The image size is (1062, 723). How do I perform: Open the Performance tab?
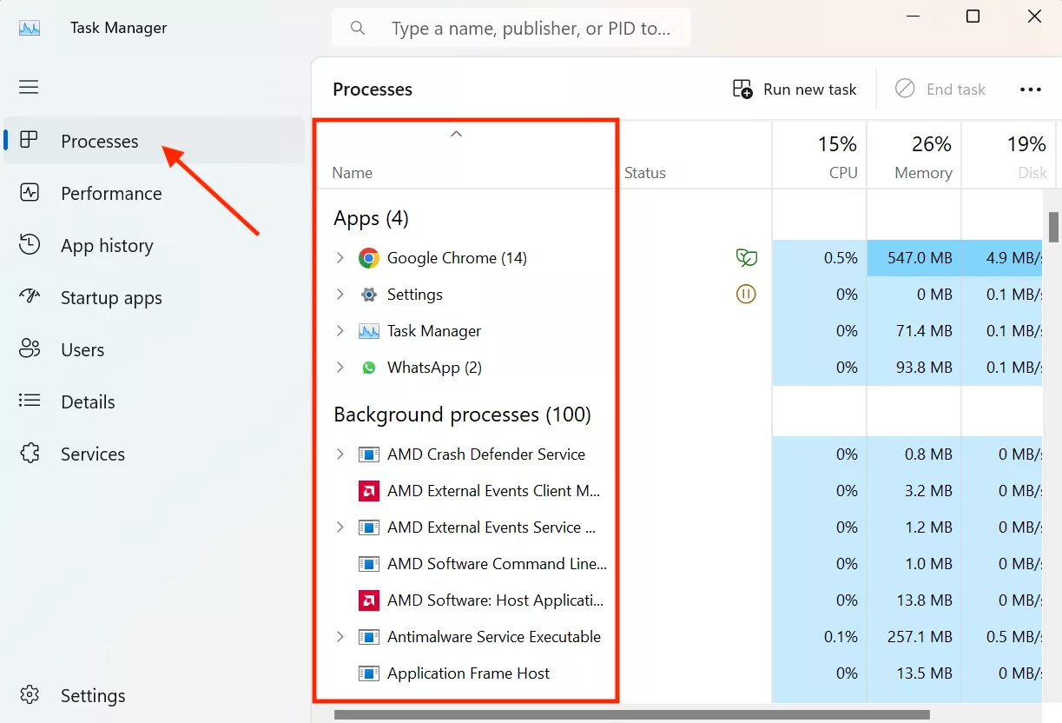pos(111,194)
